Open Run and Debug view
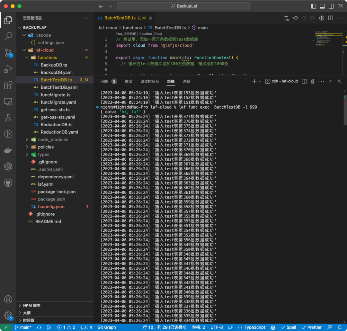This screenshot has height=331, width=347. 8,69
